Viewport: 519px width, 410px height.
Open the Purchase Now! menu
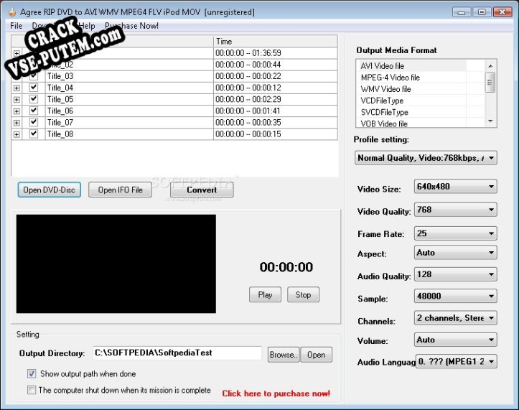pos(131,26)
